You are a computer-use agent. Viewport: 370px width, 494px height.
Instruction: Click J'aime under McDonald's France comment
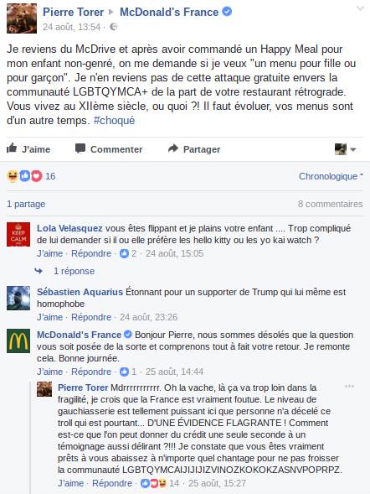tap(49, 372)
